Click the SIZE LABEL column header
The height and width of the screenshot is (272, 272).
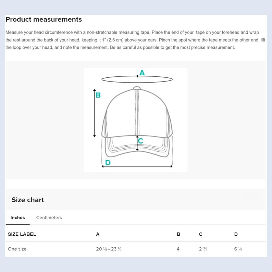(22, 234)
